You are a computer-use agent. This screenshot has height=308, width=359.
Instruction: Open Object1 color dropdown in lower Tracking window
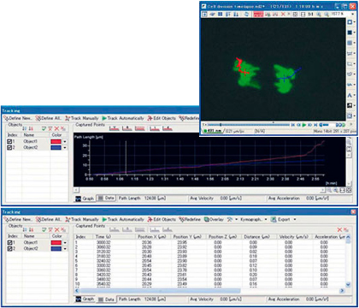pos(65,242)
